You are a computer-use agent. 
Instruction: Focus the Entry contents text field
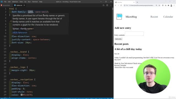pos(134,34)
